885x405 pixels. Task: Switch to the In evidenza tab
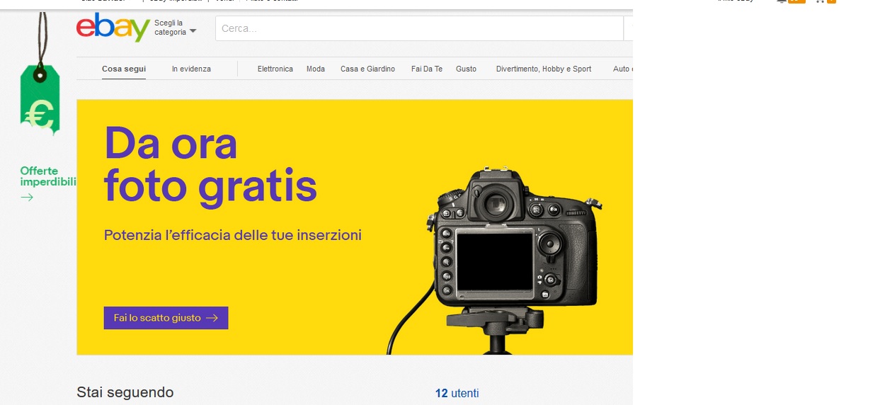point(191,69)
